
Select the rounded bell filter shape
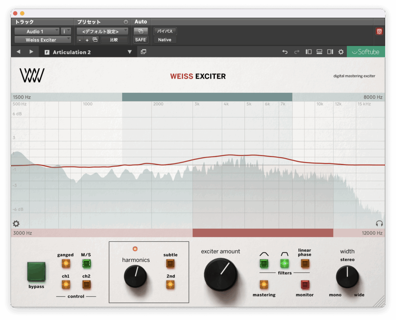click(264, 264)
